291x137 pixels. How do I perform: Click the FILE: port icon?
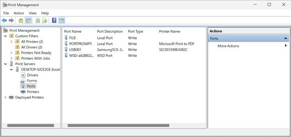[x=66, y=38]
